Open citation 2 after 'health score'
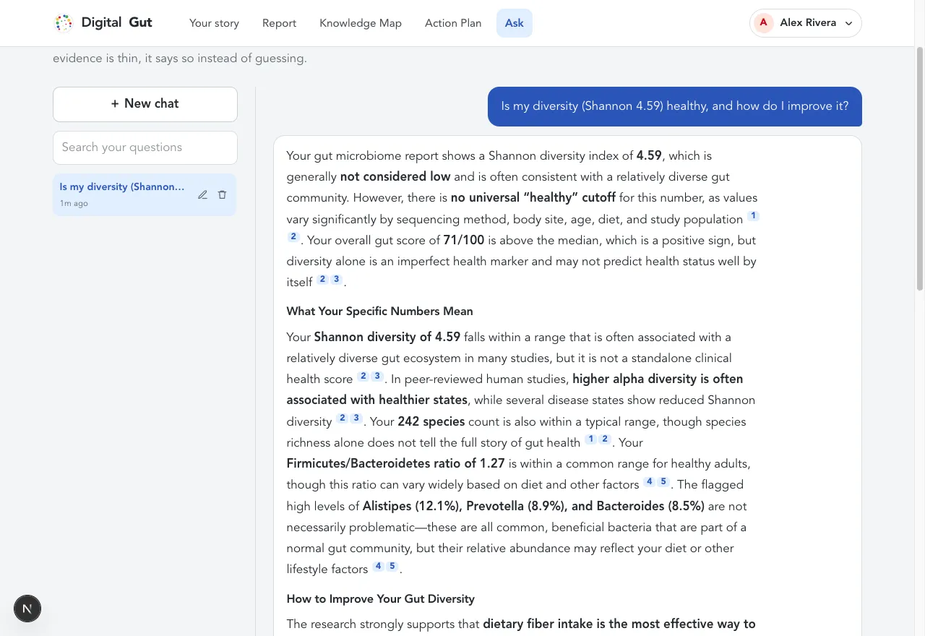 tap(363, 376)
